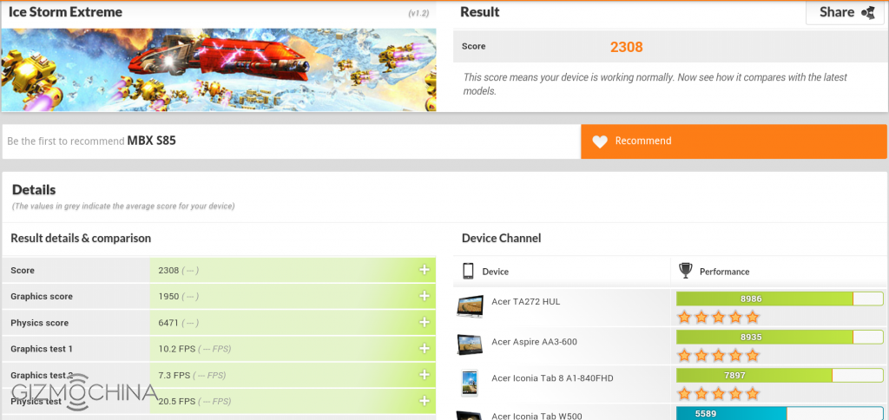Image resolution: width=889 pixels, height=420 pixels.
Task: Click the Share icon button
Action: tap(867, 12)
